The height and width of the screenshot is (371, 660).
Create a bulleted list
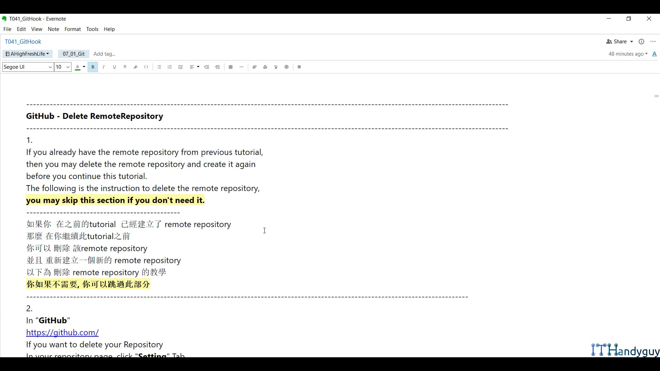click(x=159, y=67)
